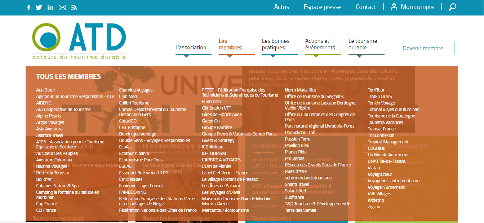Open Mercantour écotourisme
The width and height of the screenshot is (484, 223).
point(225,210)
